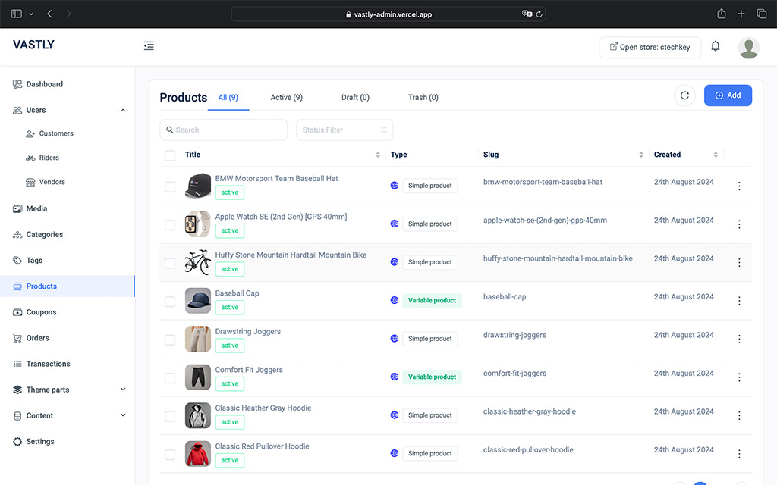
Task: Click the globe icon in Baseball Cap row
Action: point(395,300)
